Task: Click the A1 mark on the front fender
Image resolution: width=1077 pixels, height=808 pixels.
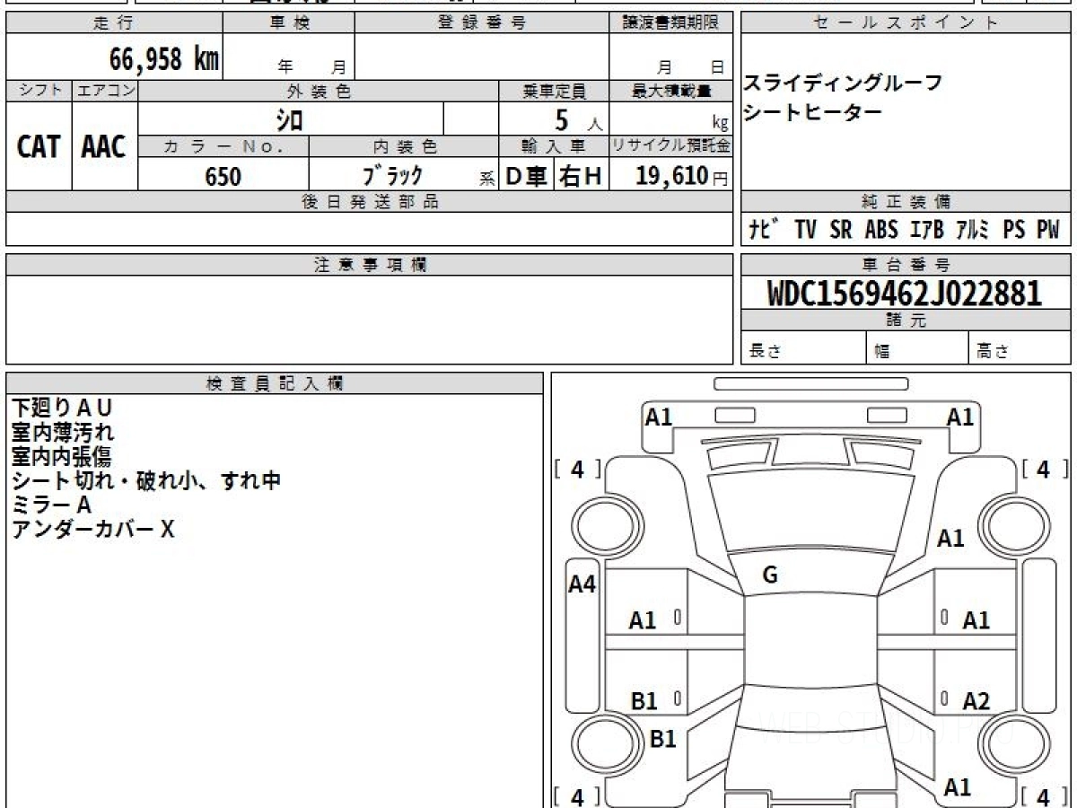Action: pyautogui.click(x=950, y=539)
